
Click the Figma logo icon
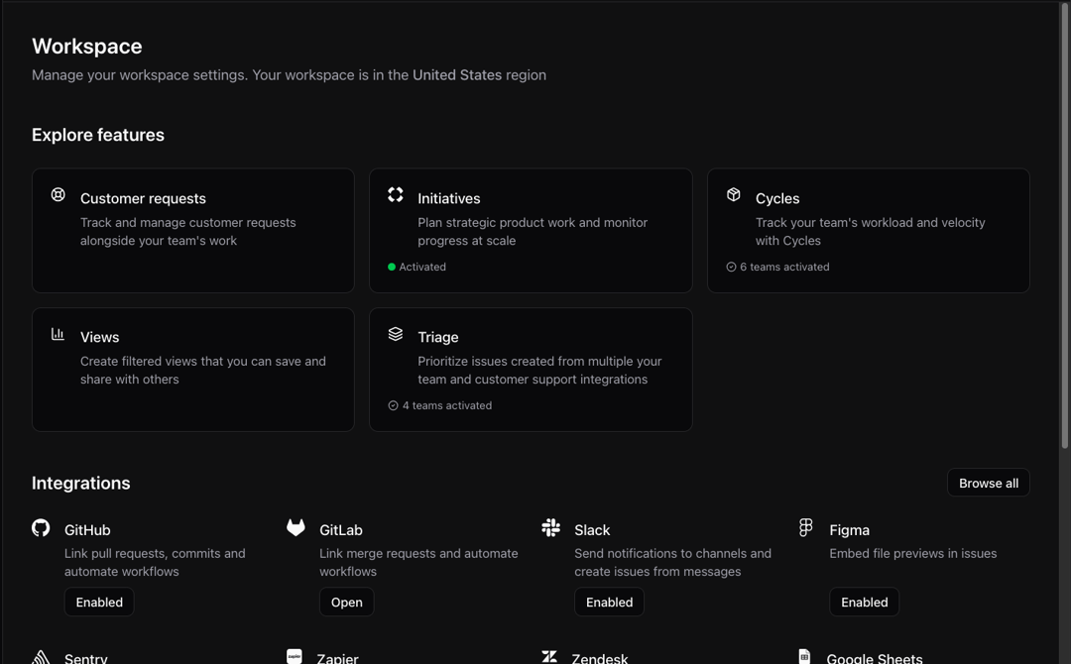click(806, 528)
